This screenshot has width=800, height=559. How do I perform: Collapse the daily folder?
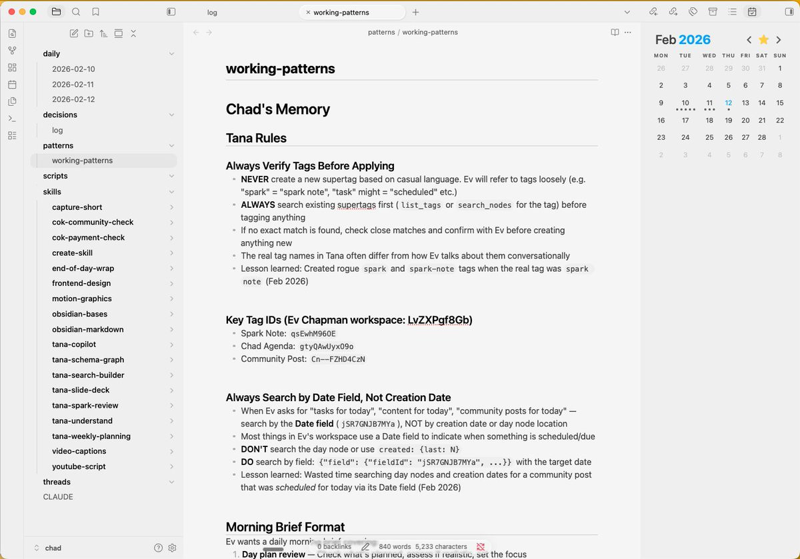click(171, 54)
